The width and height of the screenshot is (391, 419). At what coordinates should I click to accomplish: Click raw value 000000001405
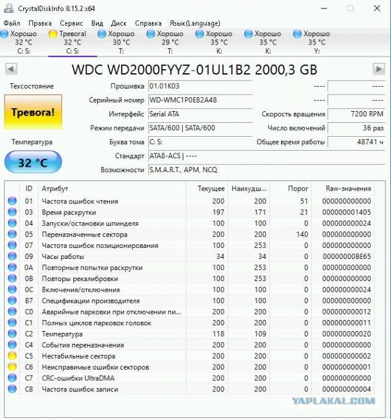[x=346, y=212]
